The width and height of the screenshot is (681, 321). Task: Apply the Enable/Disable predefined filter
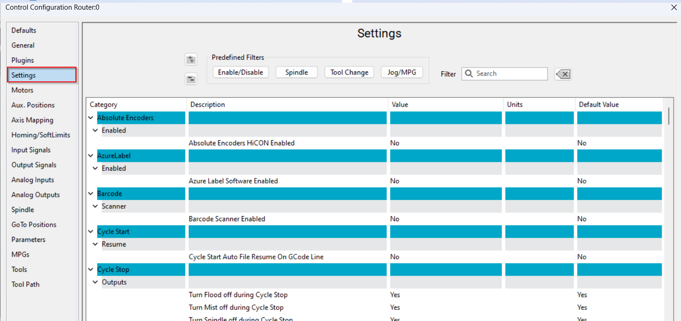[x=240, y=72]
